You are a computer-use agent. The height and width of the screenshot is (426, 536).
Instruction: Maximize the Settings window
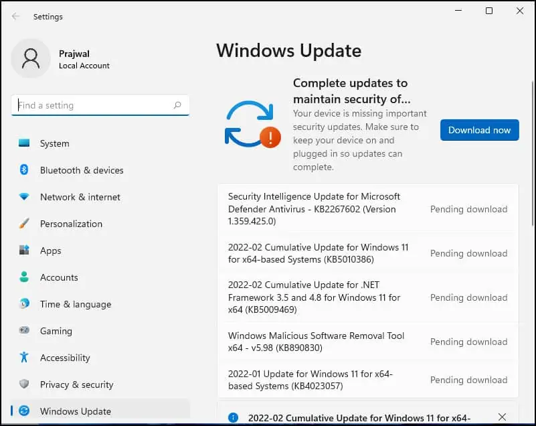pyautogui.click(x=489, y=11)
